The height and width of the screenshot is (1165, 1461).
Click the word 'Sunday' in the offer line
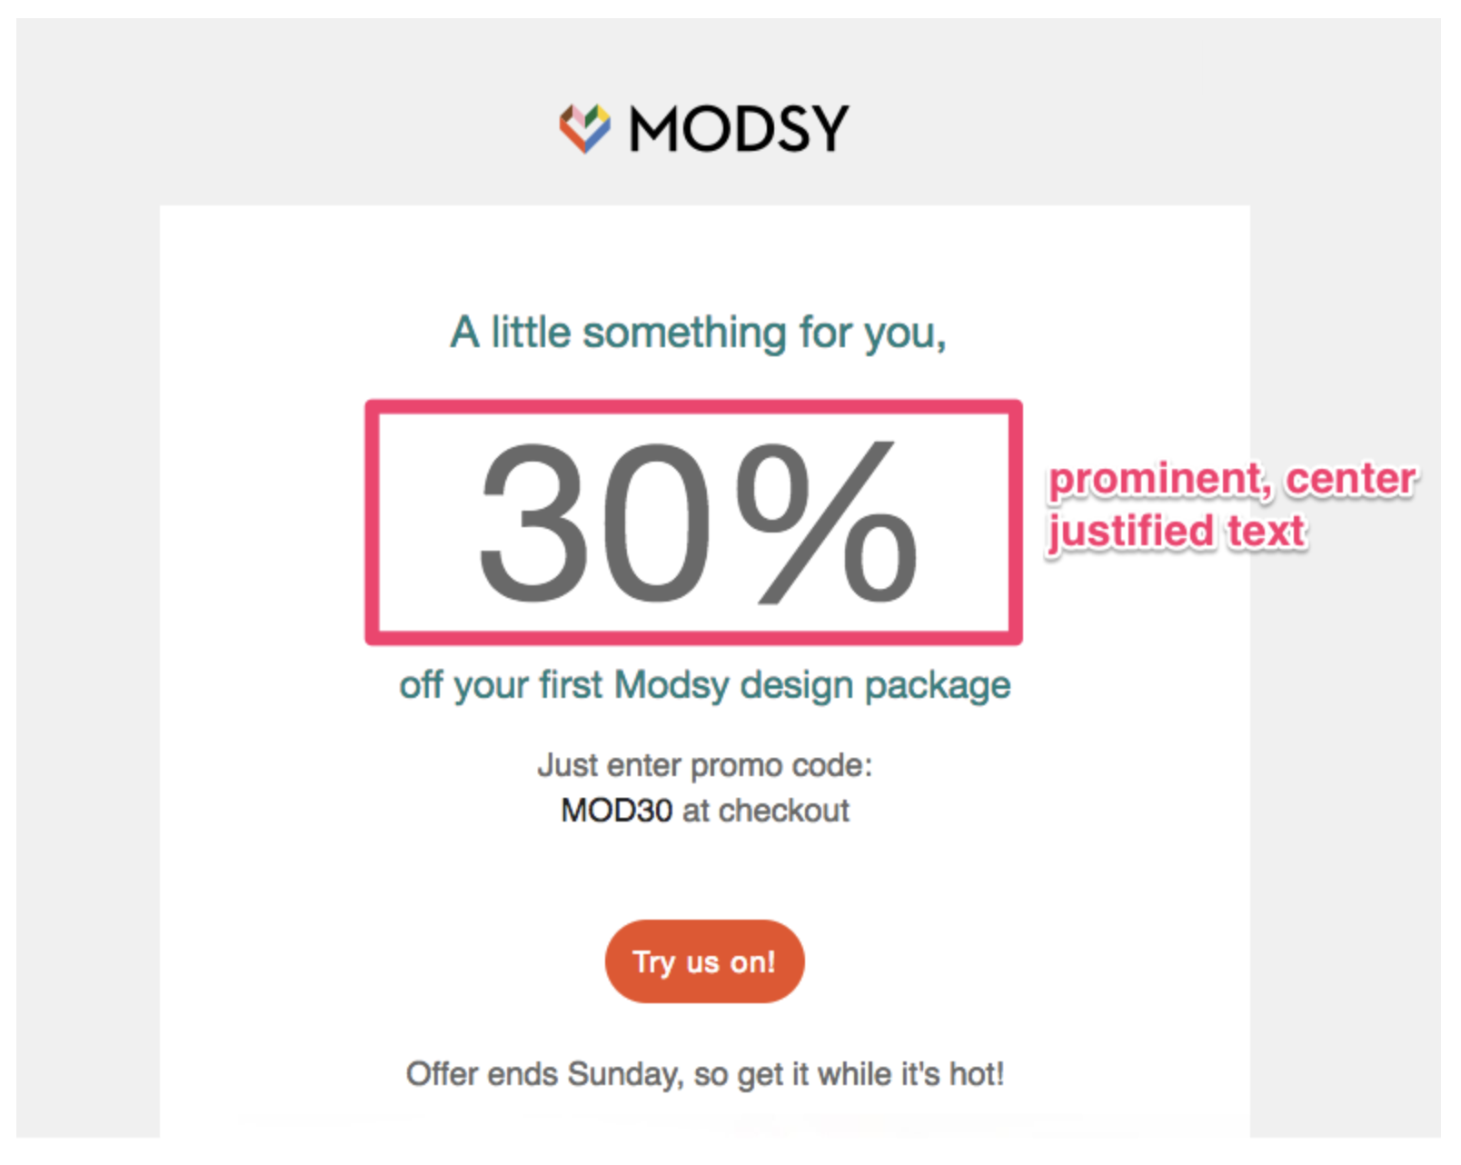click(x=625, y=1074)
